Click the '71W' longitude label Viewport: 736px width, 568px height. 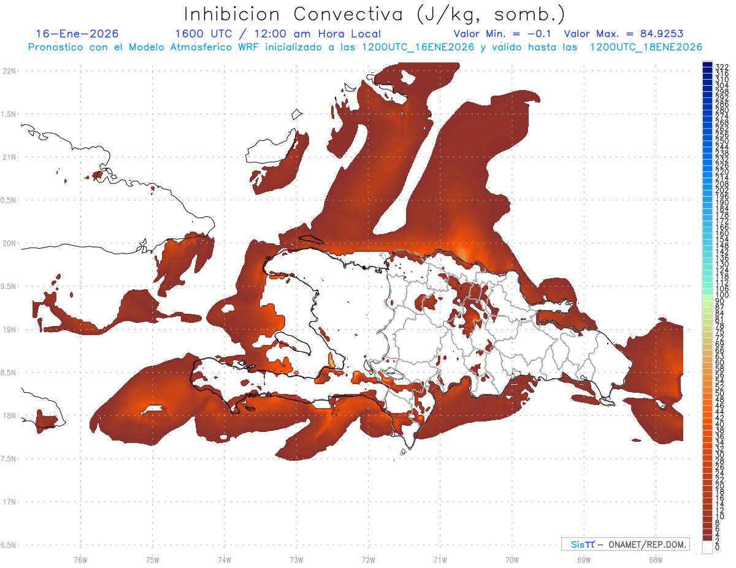440,559
